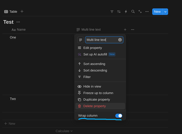Choose Delete property
Image resolution: width=182 pixels, height=134 pixels.
click(x=100, y=106)
